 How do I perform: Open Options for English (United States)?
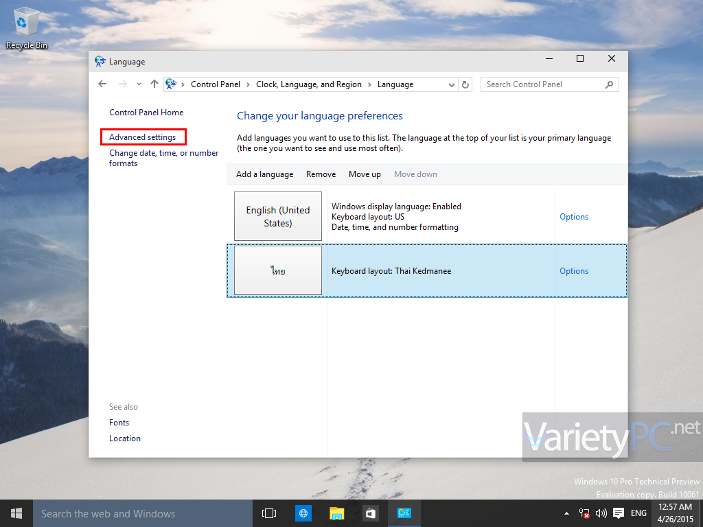(573, 217)
